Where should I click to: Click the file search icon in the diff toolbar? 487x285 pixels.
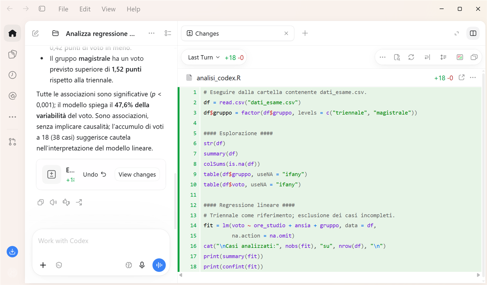[397, 57]
